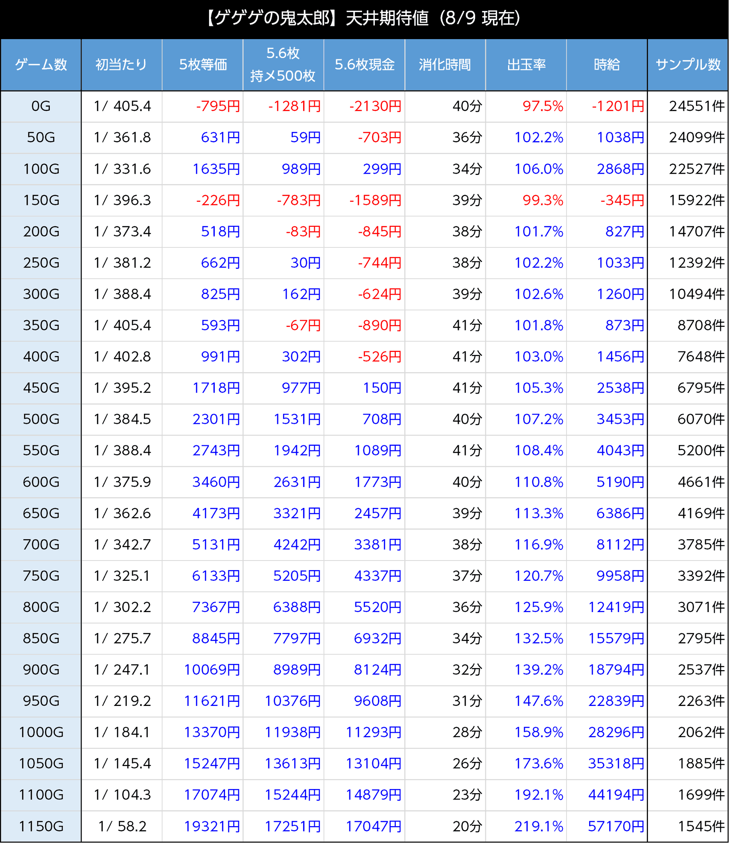Click the 出玉率 column header
This screenshot has height=843, width=729.
(526, 65)
